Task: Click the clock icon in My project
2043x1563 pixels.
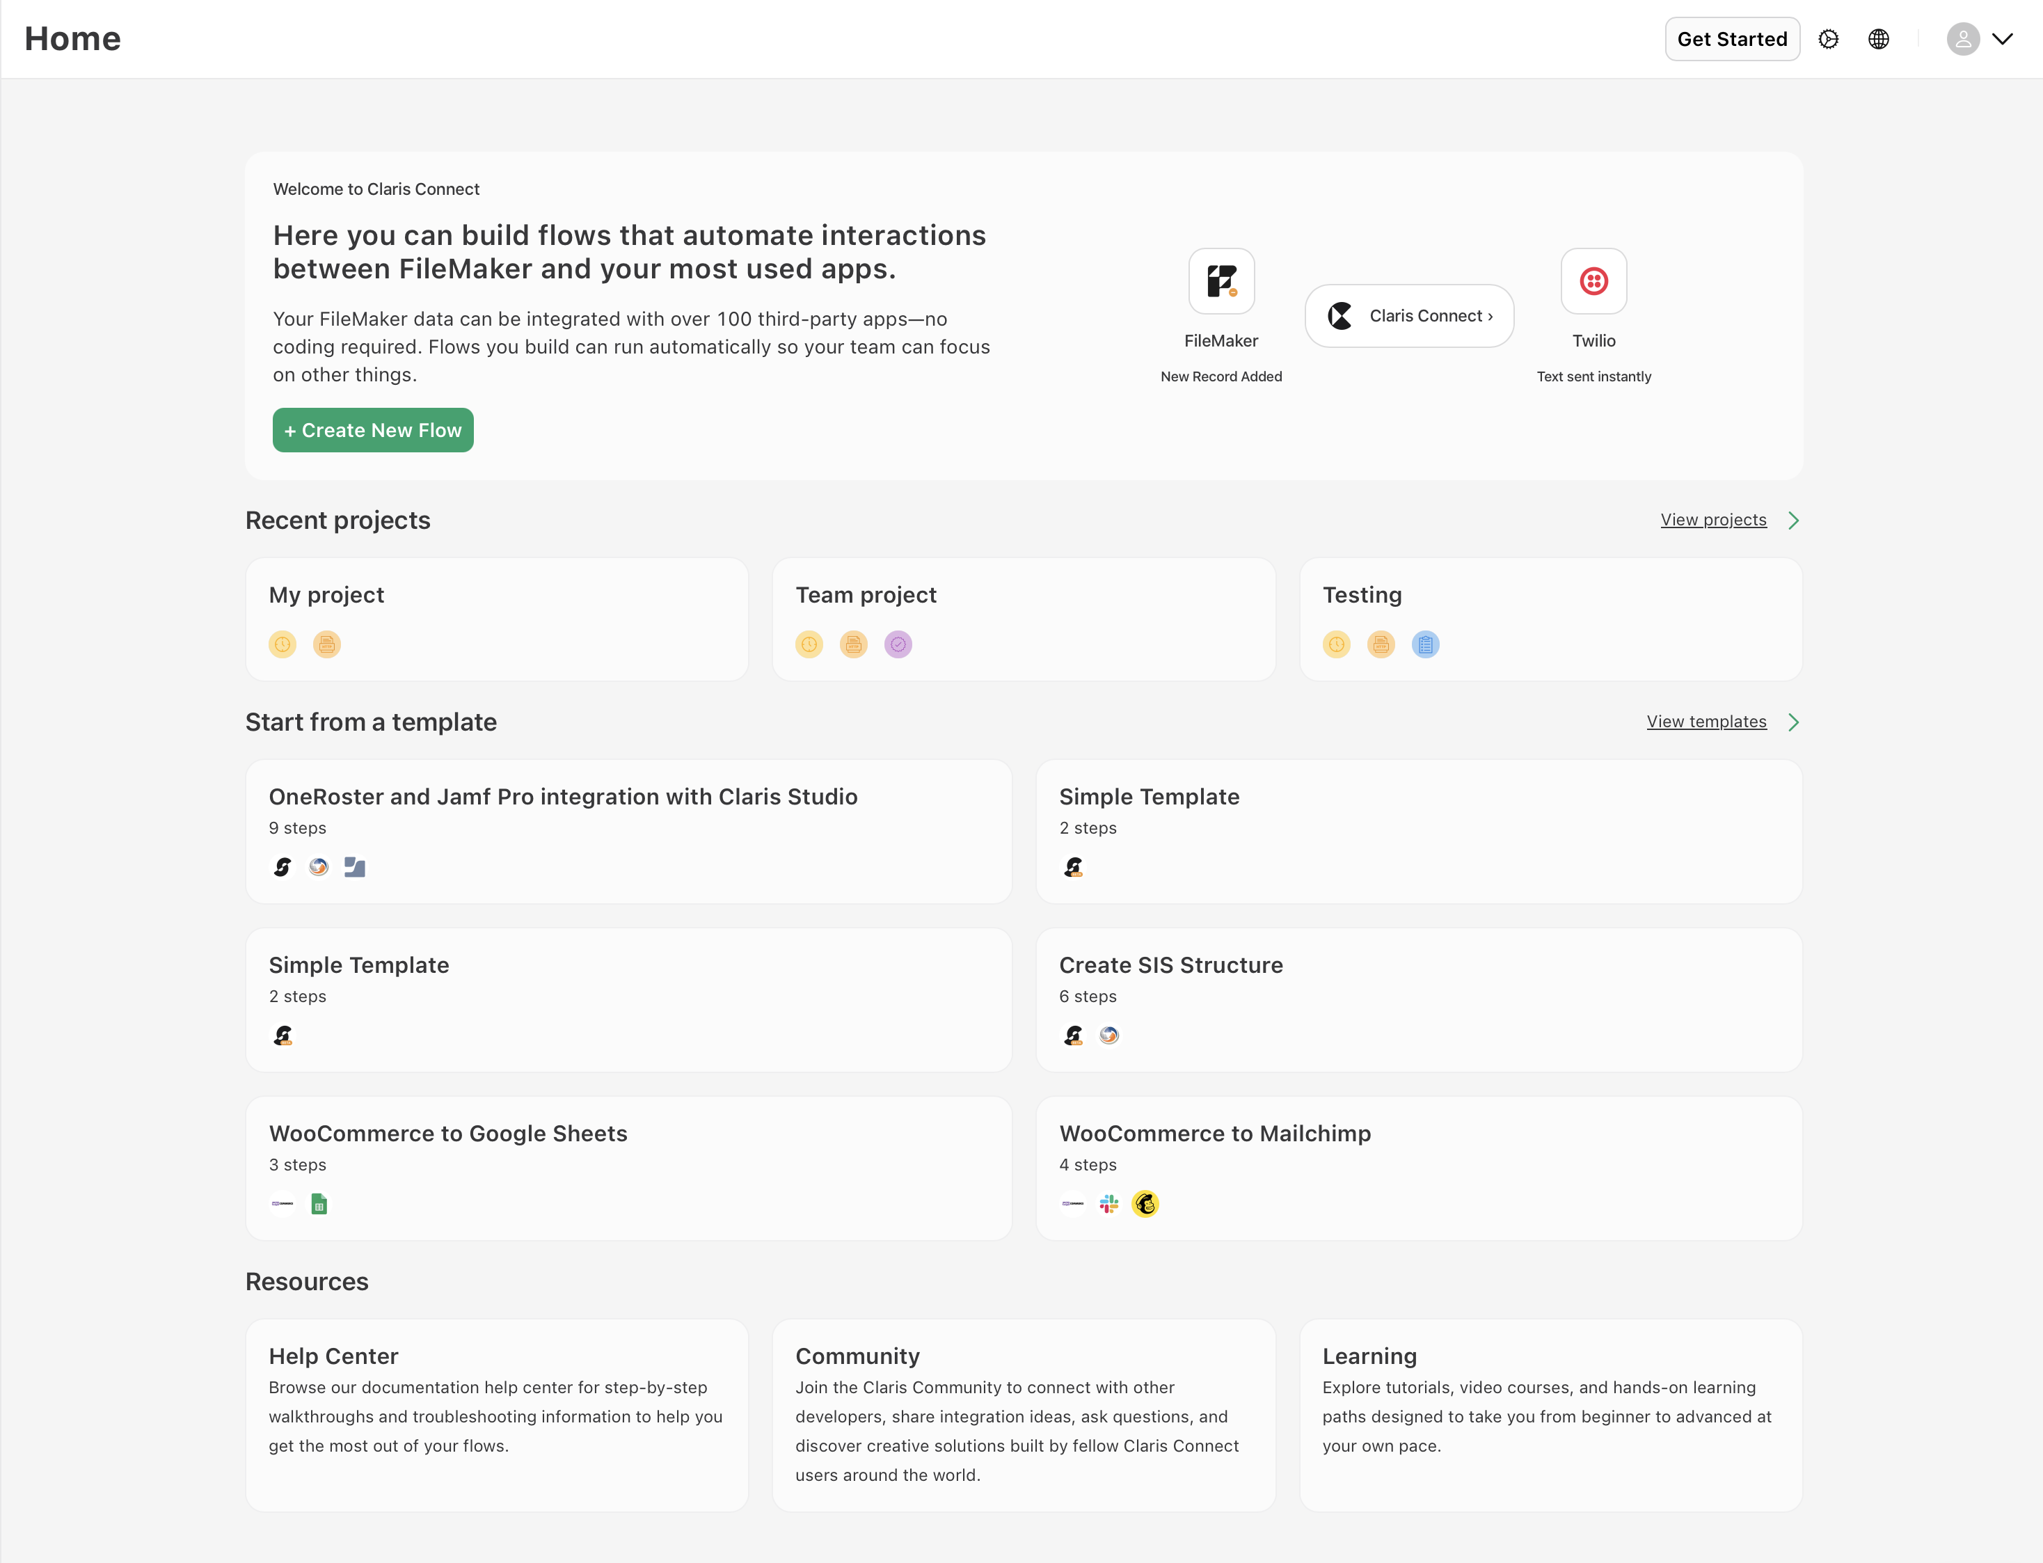Action: (x=282, y=644)
